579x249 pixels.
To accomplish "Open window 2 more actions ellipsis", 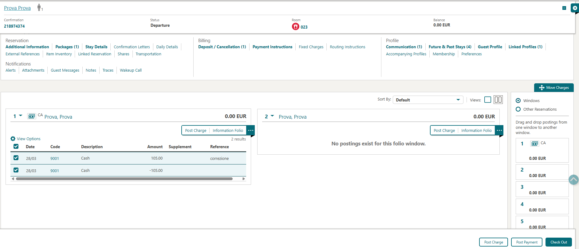I will pos(499,130).
